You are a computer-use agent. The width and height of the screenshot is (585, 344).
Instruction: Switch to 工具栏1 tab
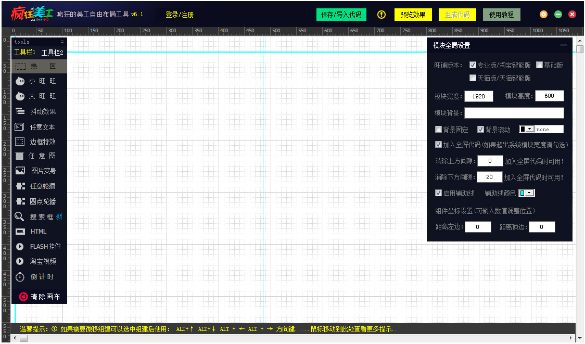point(24,53)
